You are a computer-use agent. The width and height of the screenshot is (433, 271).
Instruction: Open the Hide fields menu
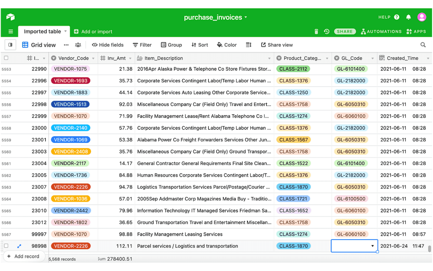coord(107,45)
